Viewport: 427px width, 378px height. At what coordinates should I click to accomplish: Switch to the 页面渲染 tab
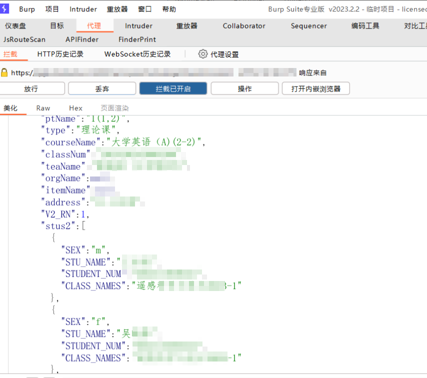click(114, 108)
